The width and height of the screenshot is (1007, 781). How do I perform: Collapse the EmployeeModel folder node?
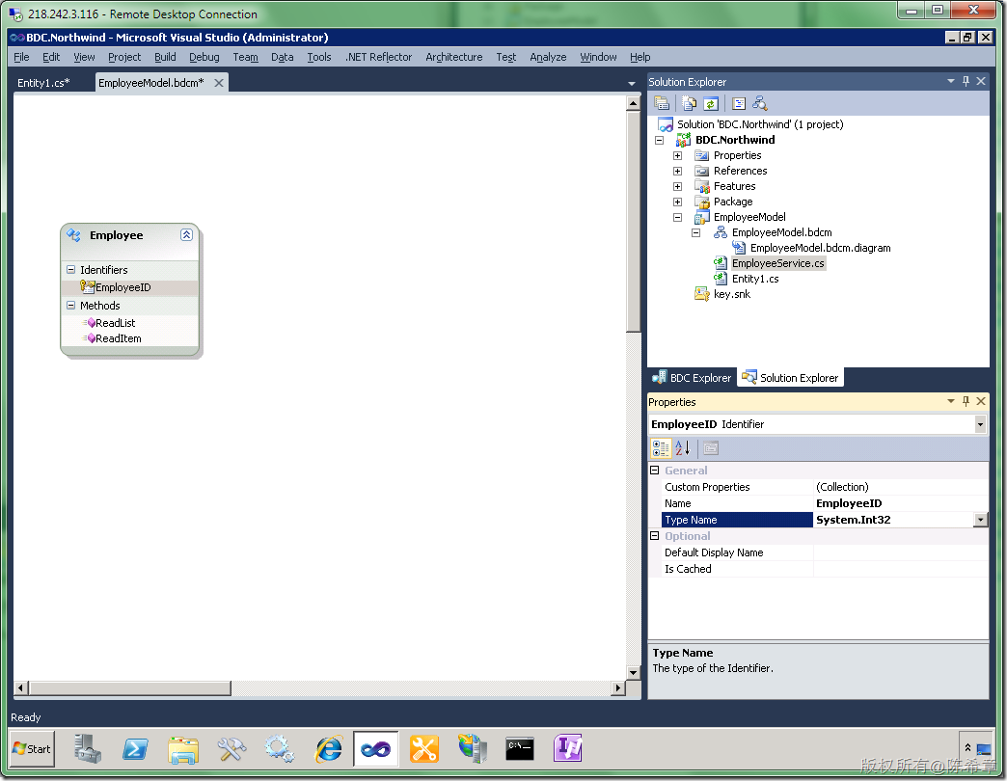click(677, 217)
